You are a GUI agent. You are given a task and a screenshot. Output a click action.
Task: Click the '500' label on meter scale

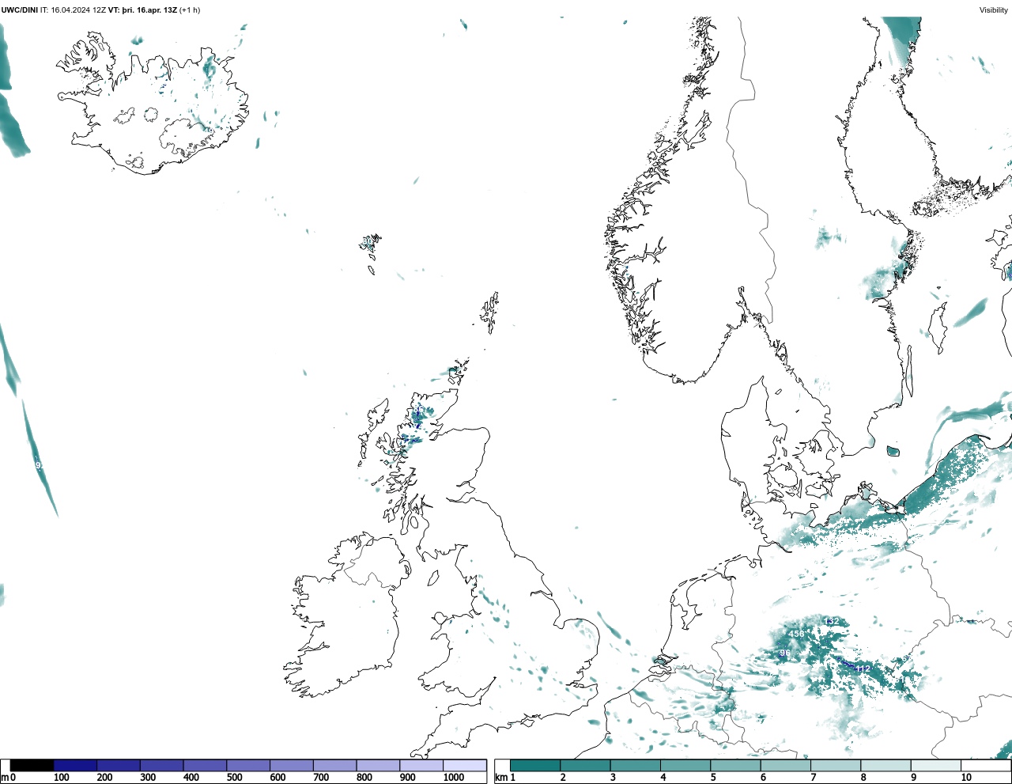click(235, 778)
